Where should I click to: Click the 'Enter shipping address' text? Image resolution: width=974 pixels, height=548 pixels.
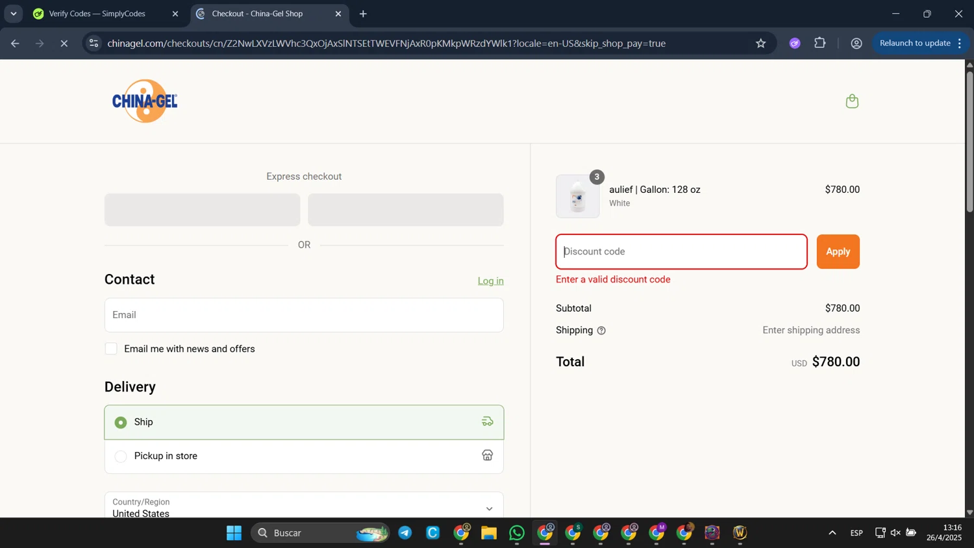(811, 330)
